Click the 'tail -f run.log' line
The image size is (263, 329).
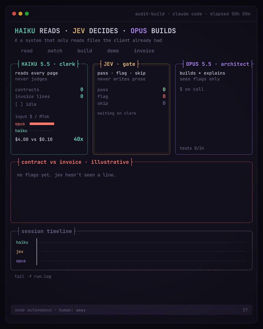point(33,276)
